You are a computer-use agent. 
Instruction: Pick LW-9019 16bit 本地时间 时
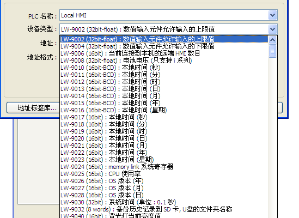tap(164, 131)
